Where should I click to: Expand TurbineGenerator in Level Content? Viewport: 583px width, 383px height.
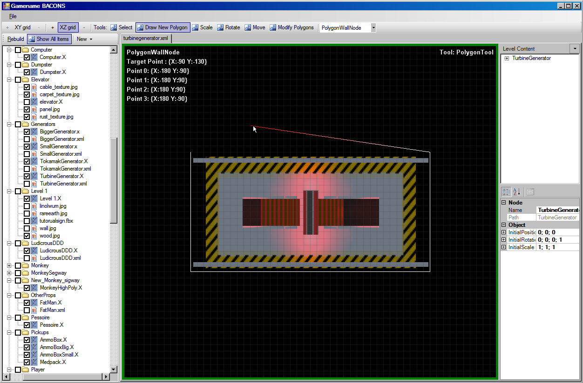click(507, 58)
